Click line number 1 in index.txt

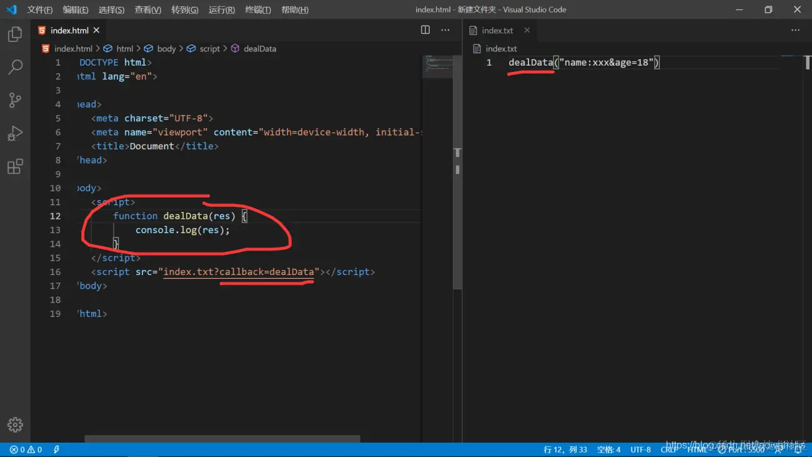[489, 63]
